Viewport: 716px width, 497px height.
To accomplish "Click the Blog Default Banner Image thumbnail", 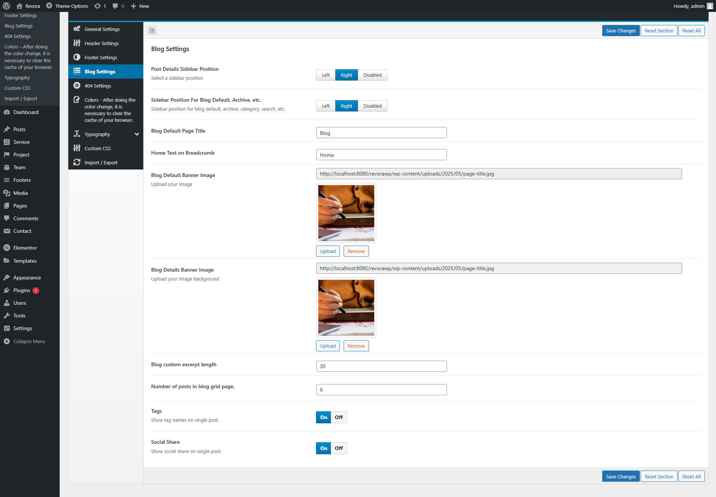I will pos(346,213).
